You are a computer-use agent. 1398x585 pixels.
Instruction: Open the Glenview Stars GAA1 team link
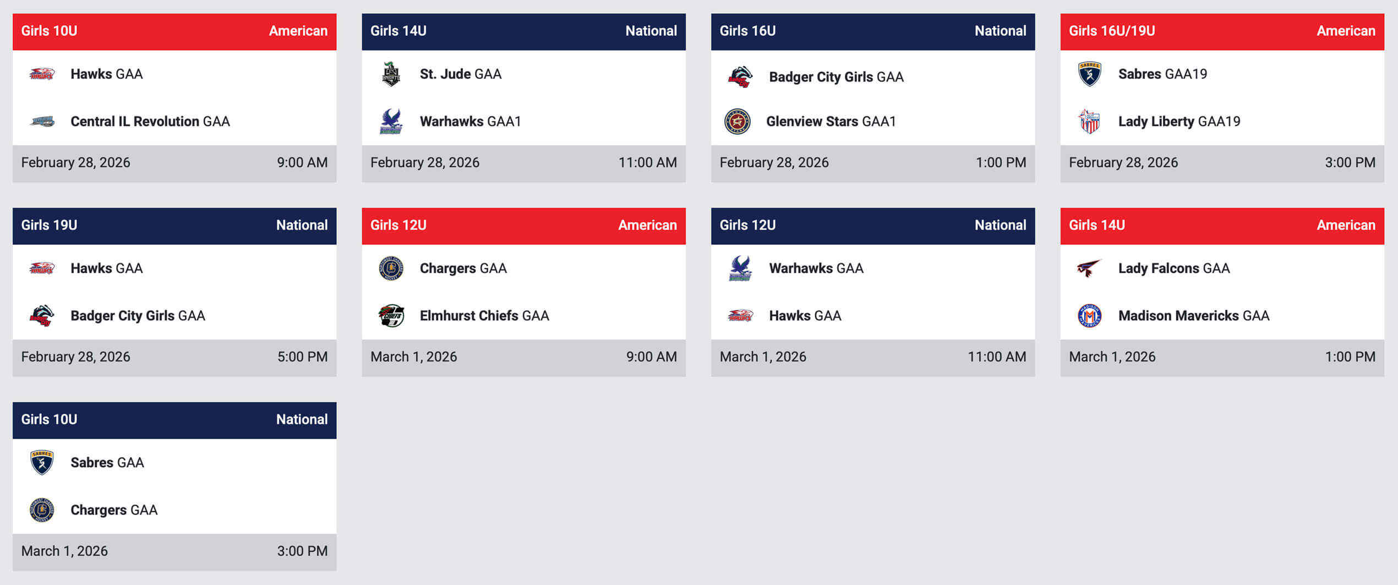[831, 122]
